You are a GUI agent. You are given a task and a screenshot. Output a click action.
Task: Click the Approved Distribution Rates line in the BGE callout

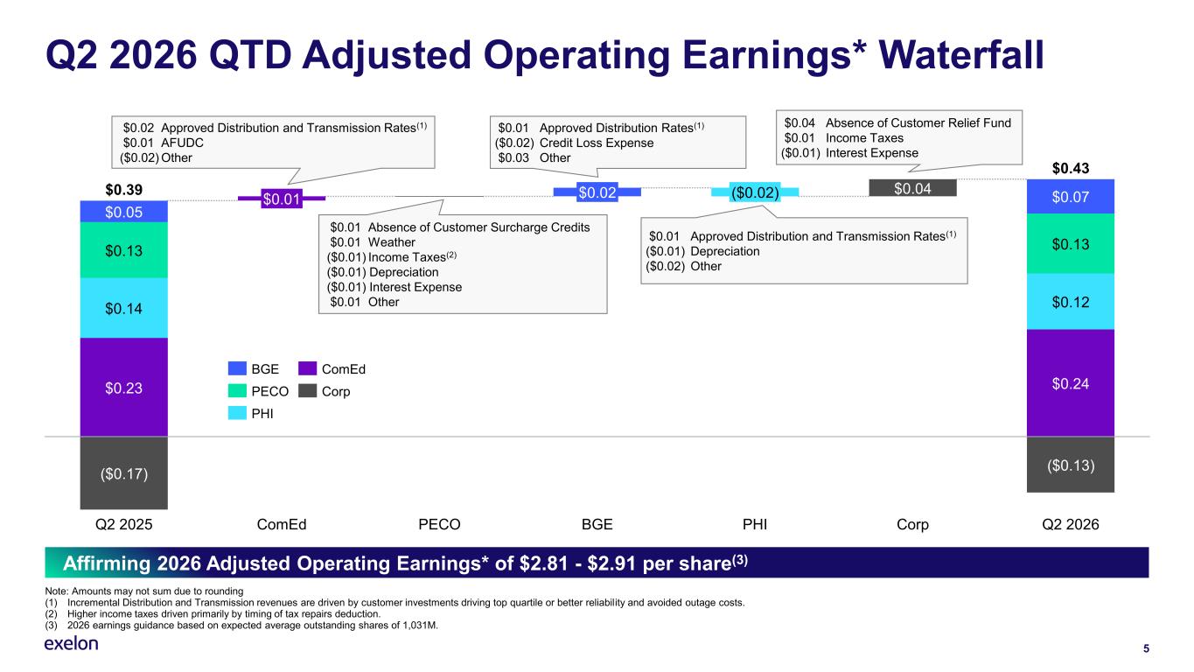point(601,128)
